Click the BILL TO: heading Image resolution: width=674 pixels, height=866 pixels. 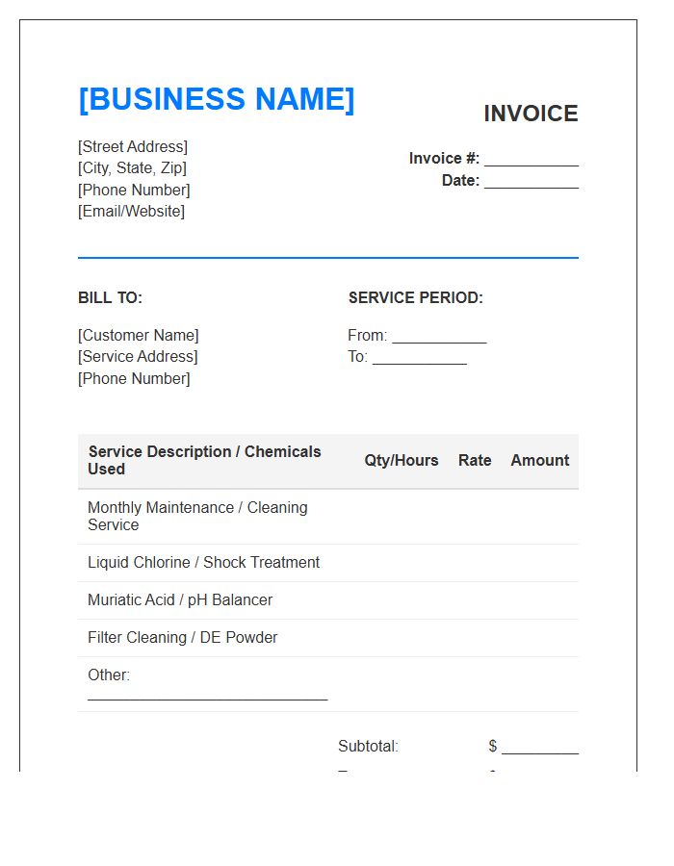point(110,298)
